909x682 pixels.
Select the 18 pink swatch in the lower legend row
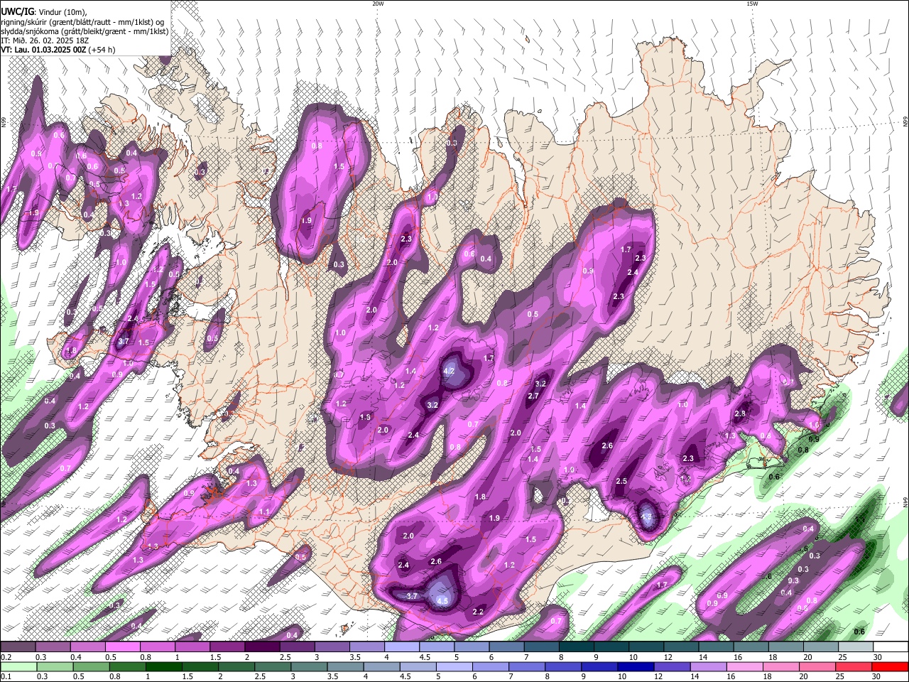[x=782, y=666]
